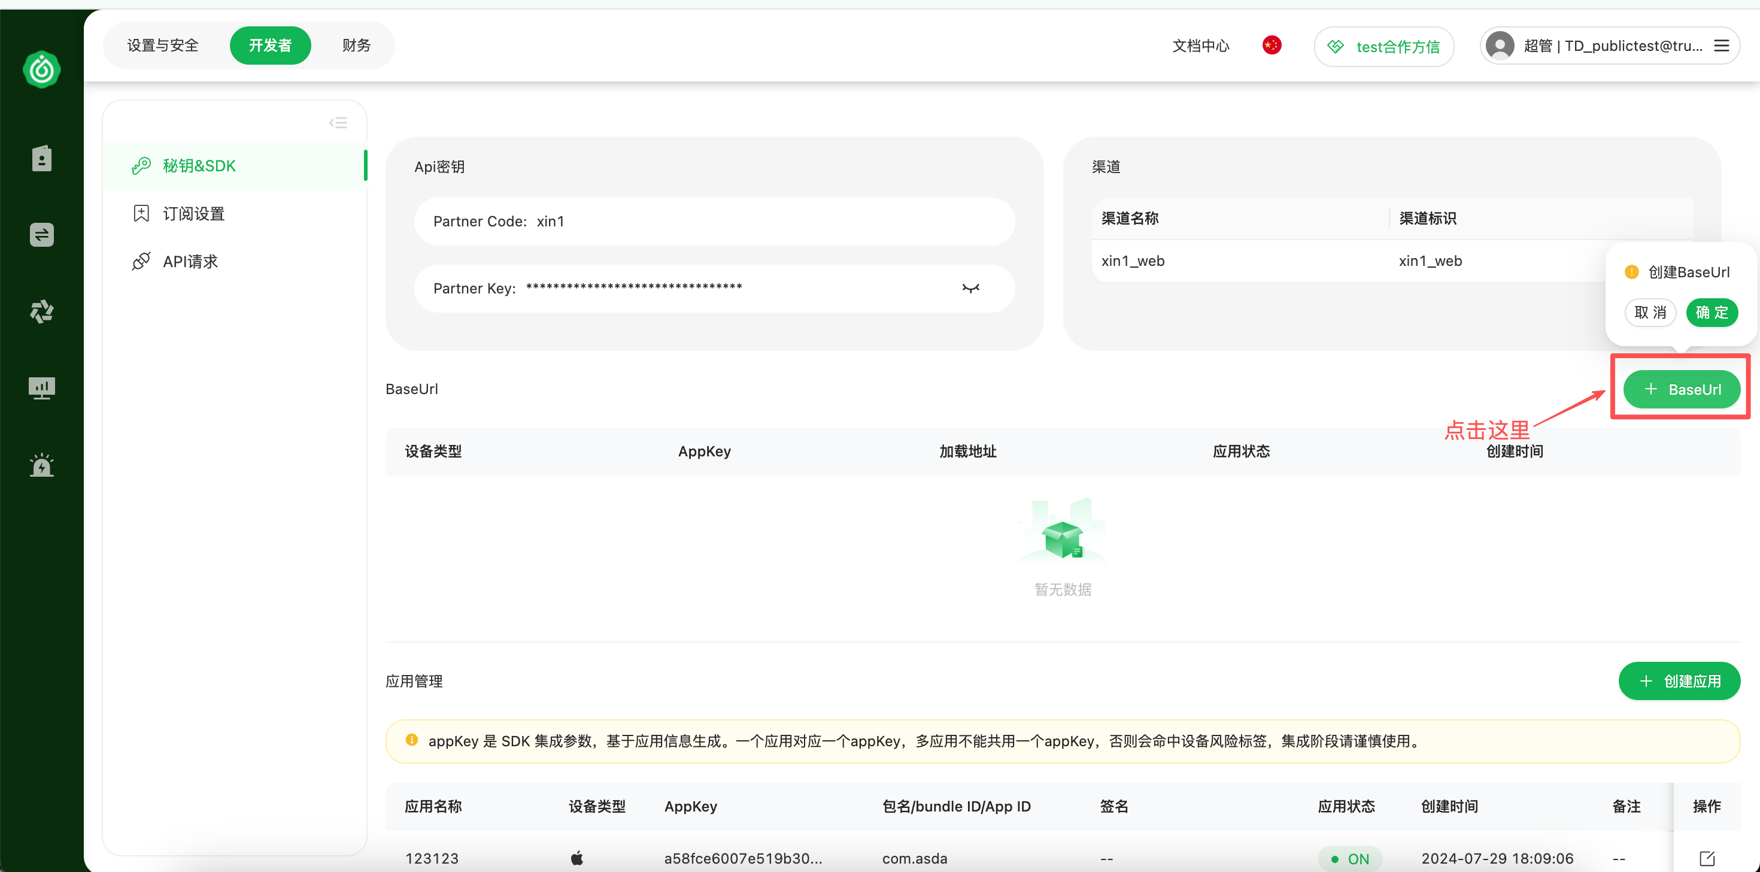Open 文档中心 link
1760x872 pixels.
point(1200,46)
